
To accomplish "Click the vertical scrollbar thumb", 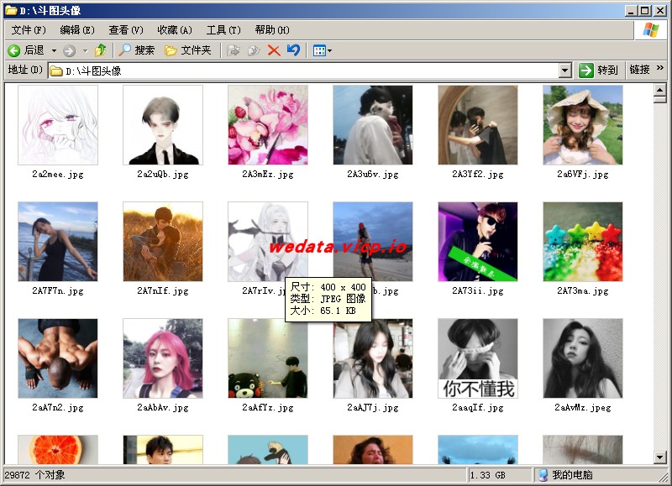I will tap(660, 99).
